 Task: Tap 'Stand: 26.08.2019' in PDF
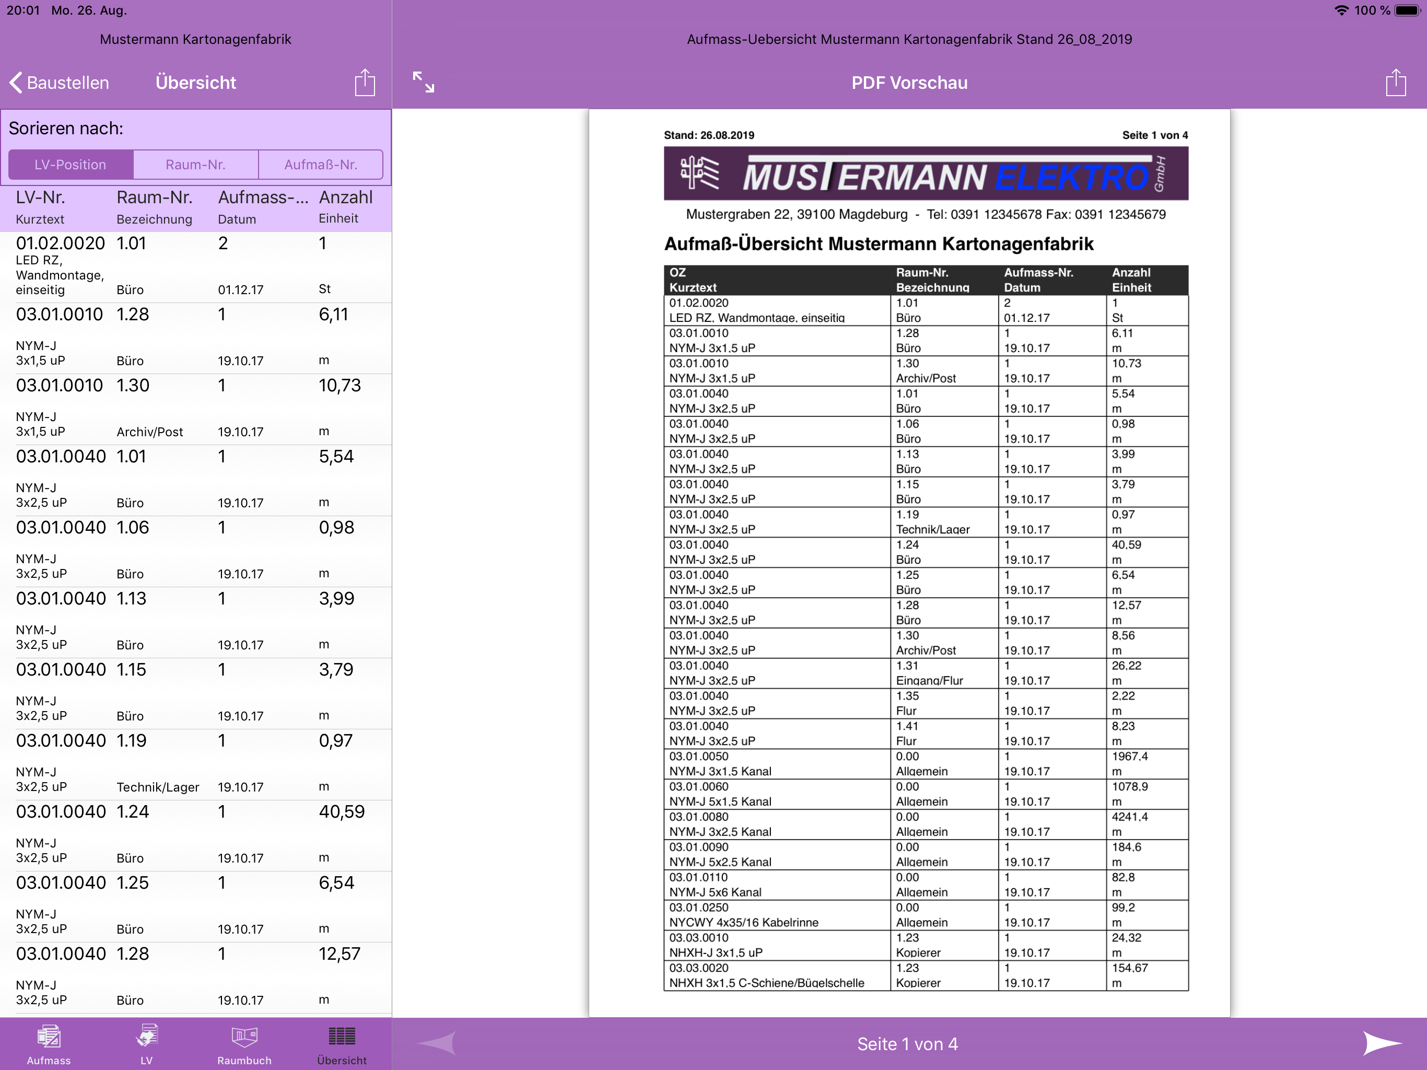(709, 135)
